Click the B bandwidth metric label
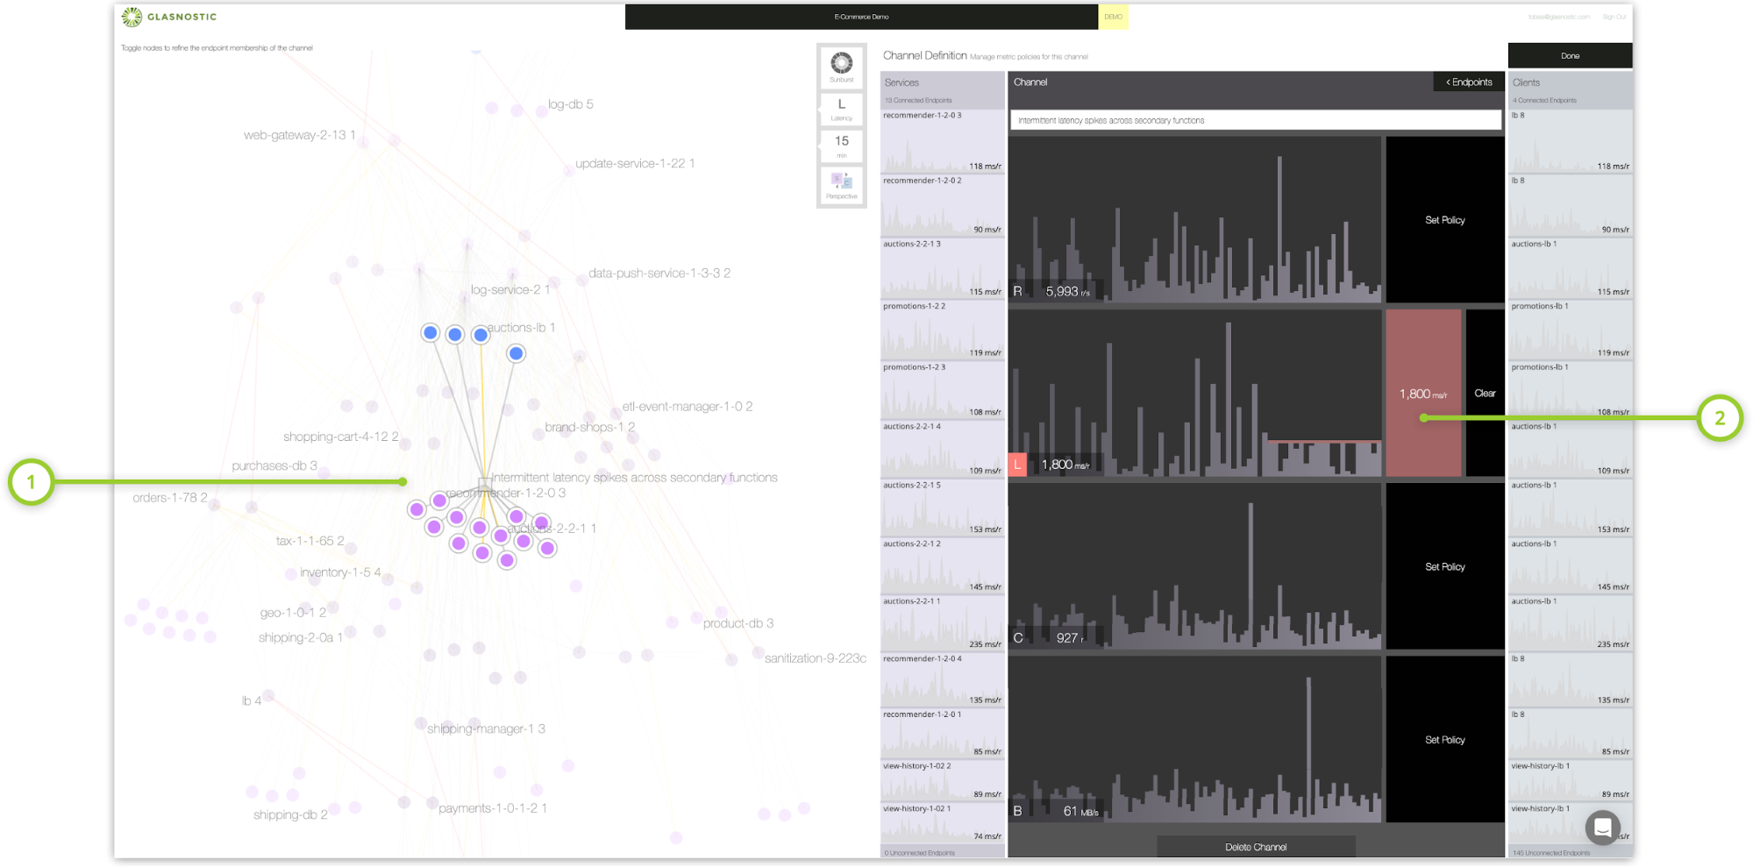The image size is (1753, 867). click(x=1017, y=811)
